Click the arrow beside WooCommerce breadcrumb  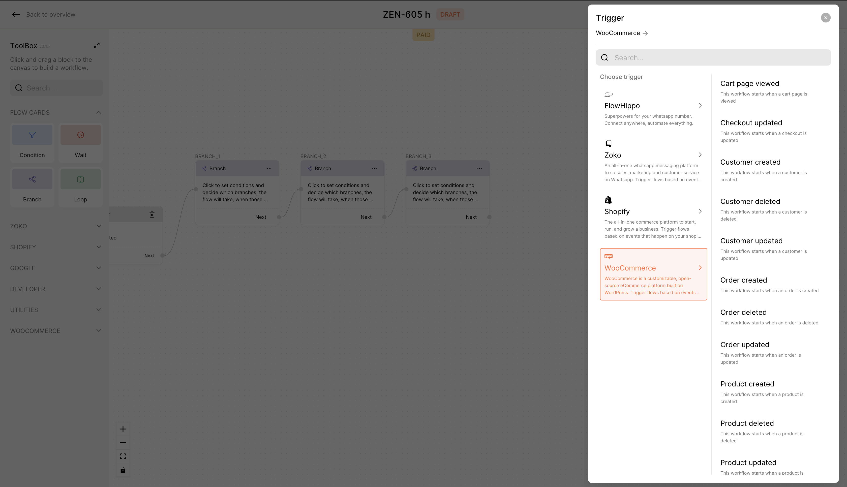click(645, 33)
